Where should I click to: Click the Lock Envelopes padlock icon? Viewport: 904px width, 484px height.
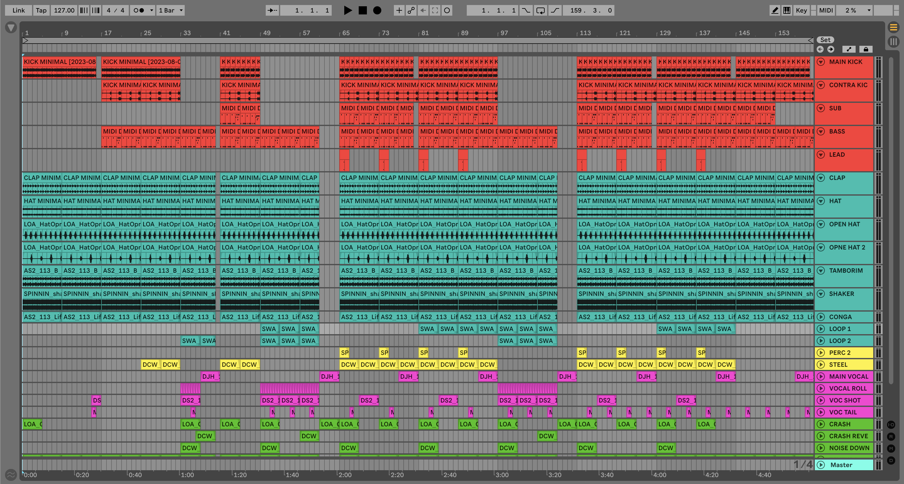tap(866, 50)
